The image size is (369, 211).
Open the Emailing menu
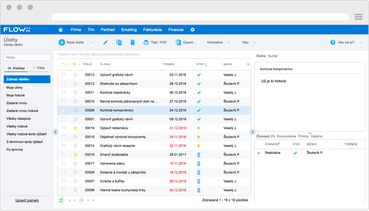tap(129, 30)
